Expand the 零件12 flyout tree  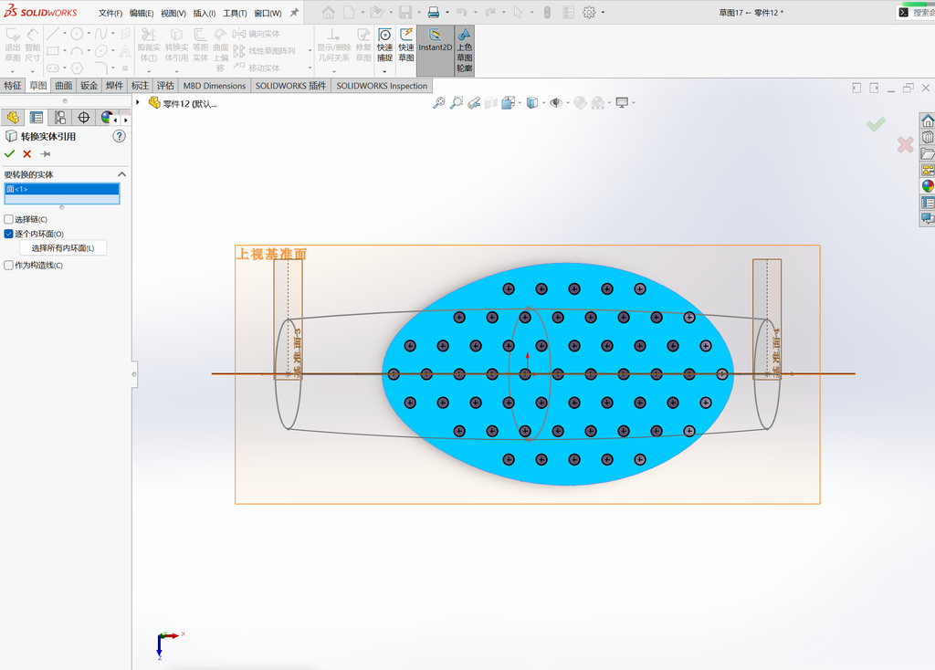point(138,102)
